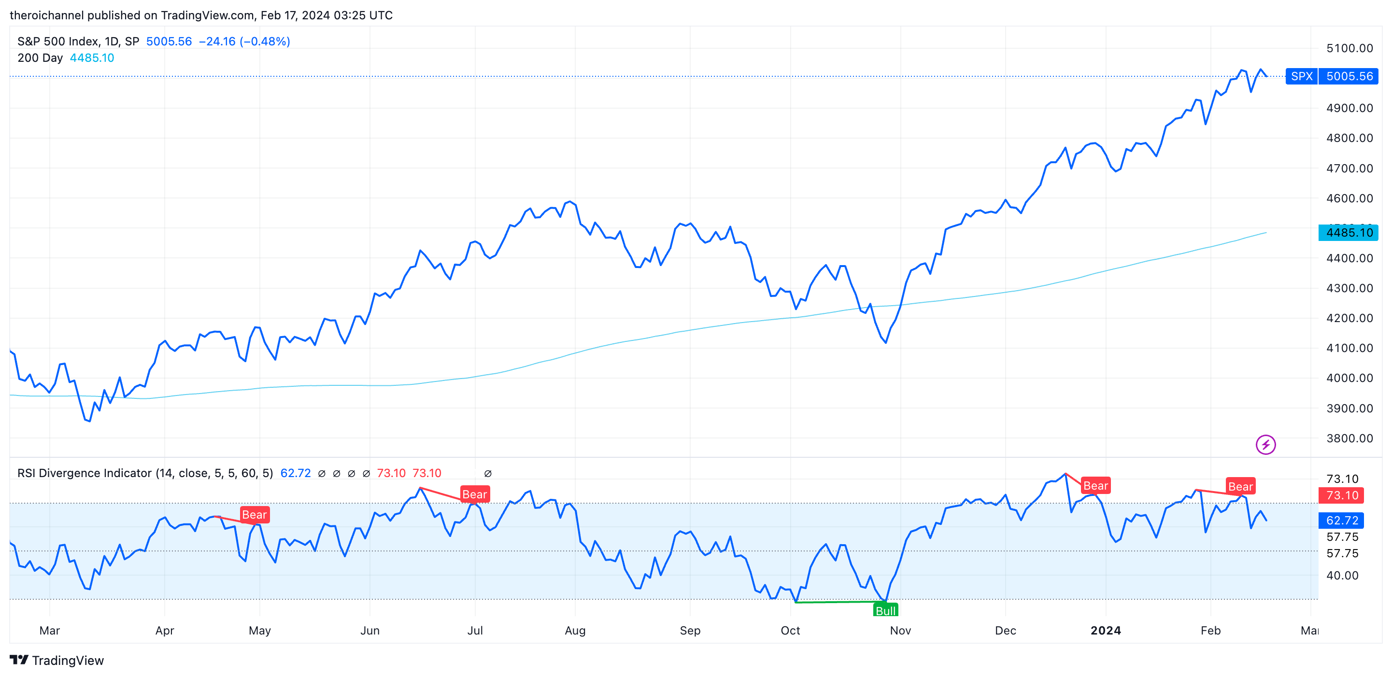The image size is (1392, 677).
Task: Click the theroichannel published header text
Action: click(201, 15)
